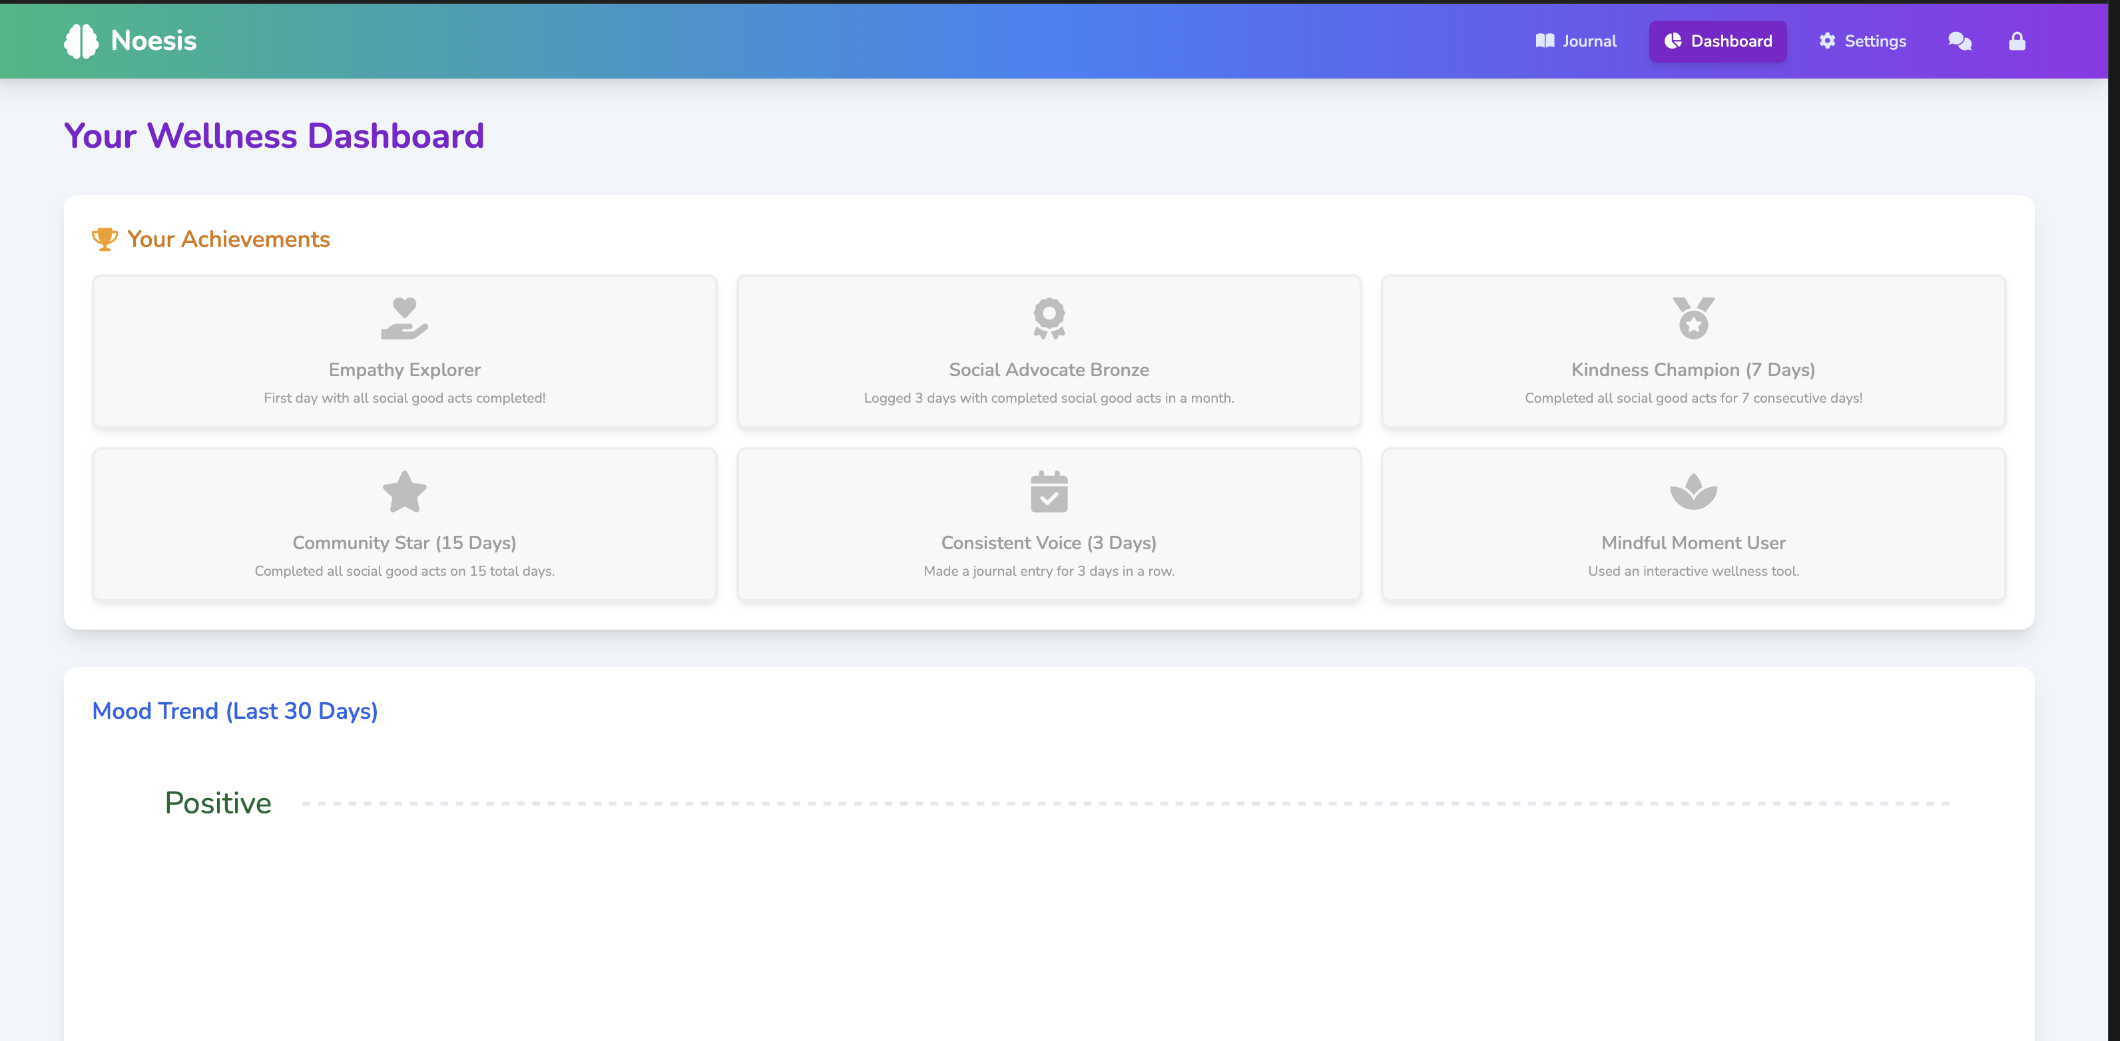This screenshot has height=1041, width=2120.
Task: Click the Social Advocate Bronze description text
Action: point(1049,398)
